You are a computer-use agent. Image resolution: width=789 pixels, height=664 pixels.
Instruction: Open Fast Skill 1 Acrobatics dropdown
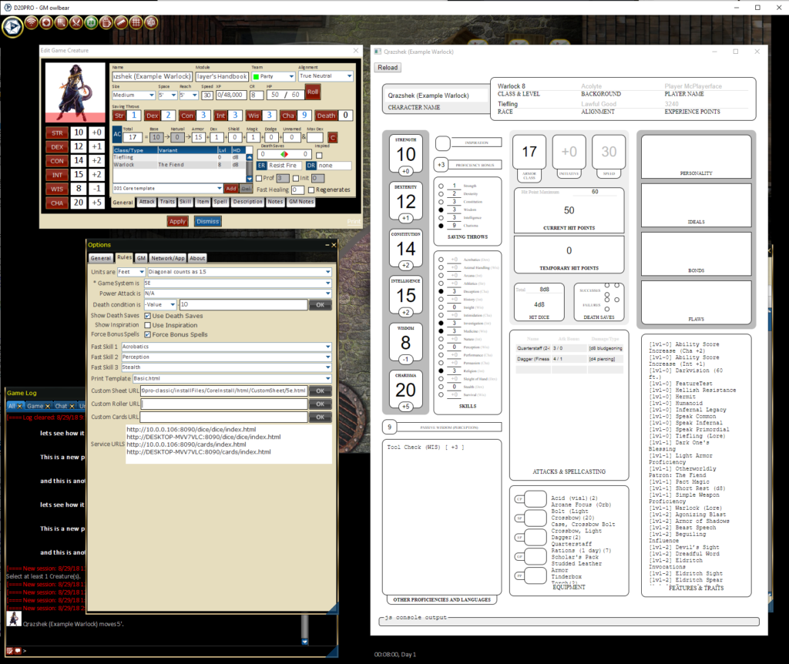(x=227, y=347)
